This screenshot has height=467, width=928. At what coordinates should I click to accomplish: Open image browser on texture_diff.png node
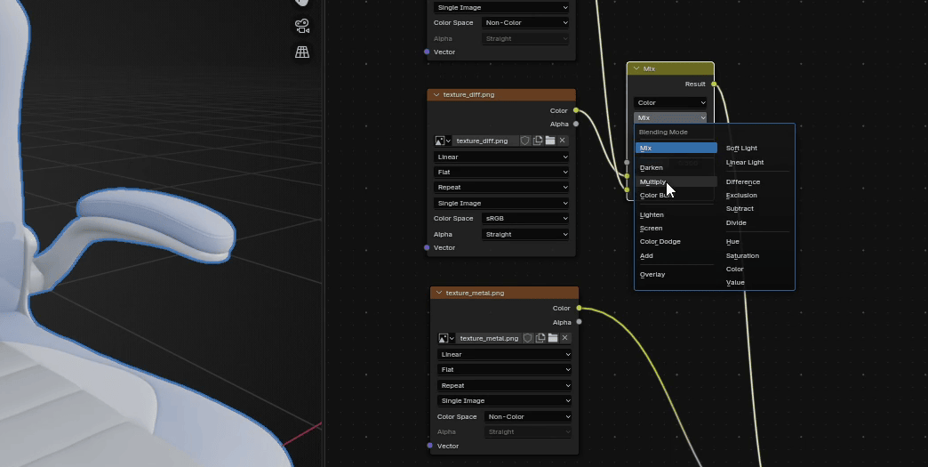443,141
